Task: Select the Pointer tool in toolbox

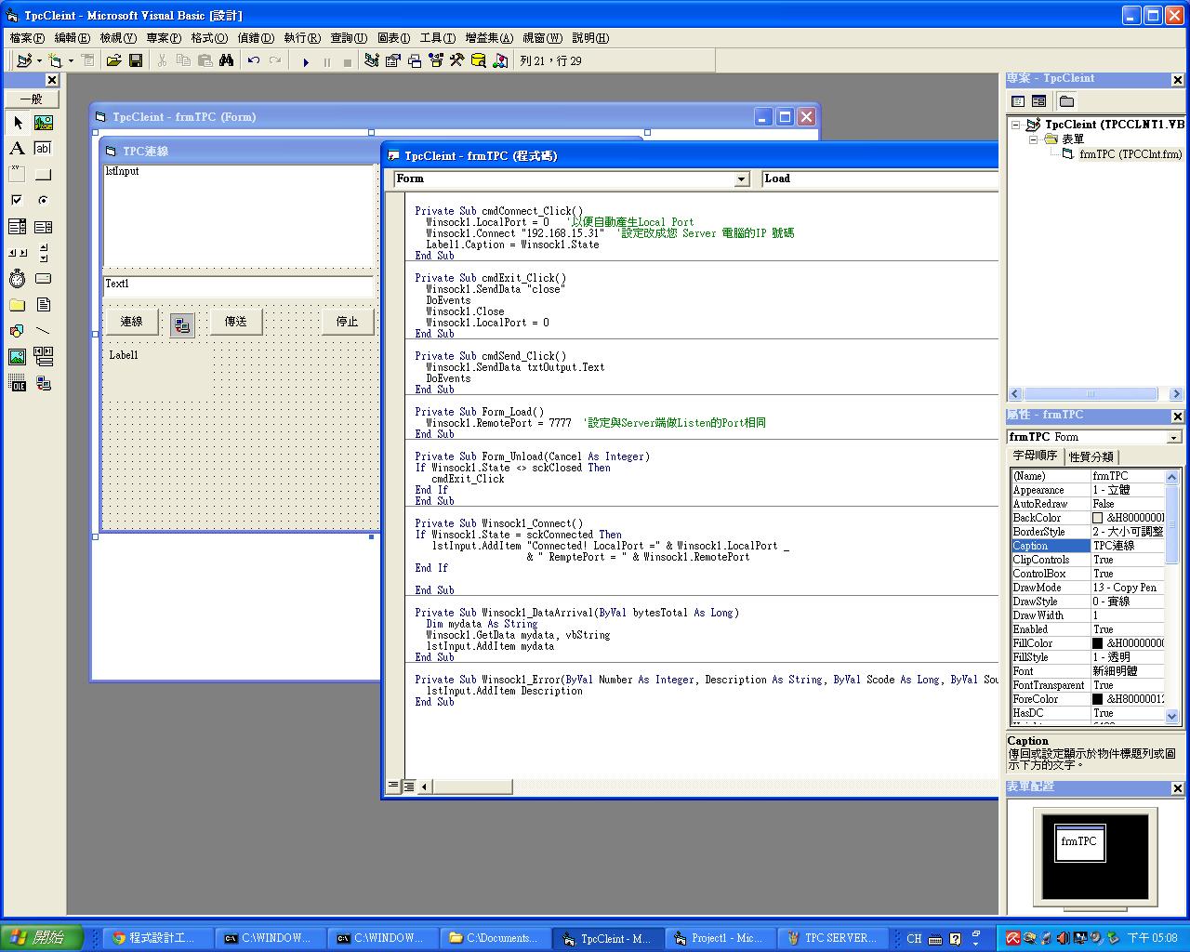Action: tap(18, 123)
